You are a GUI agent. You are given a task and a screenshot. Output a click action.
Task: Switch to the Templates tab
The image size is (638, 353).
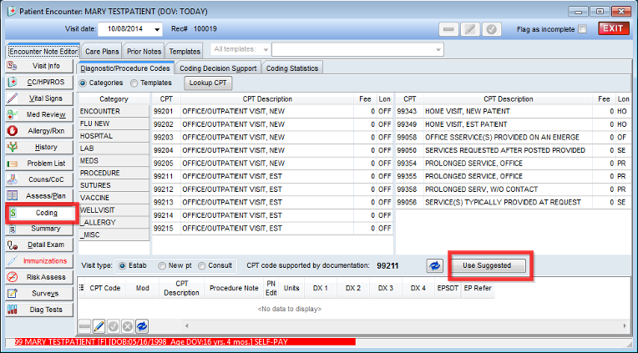pos(185,52)
